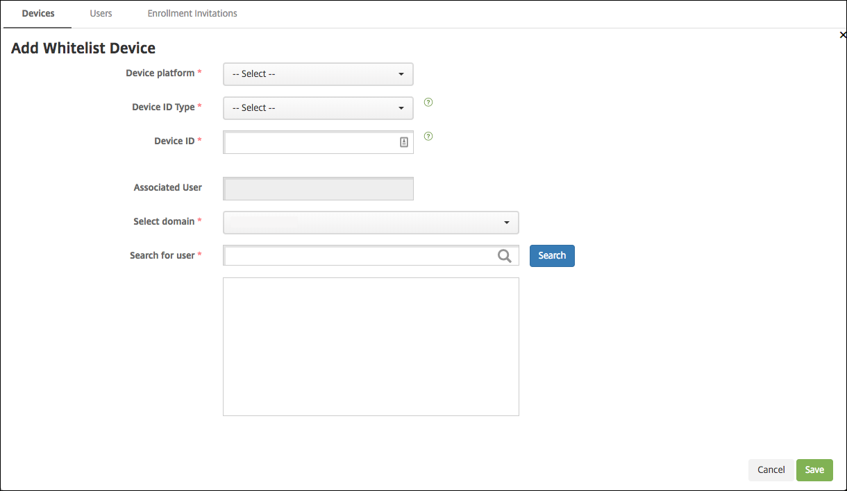Switch to the Devices tab
The height and width of the screenshot is (491, 847).
point(38,13)
